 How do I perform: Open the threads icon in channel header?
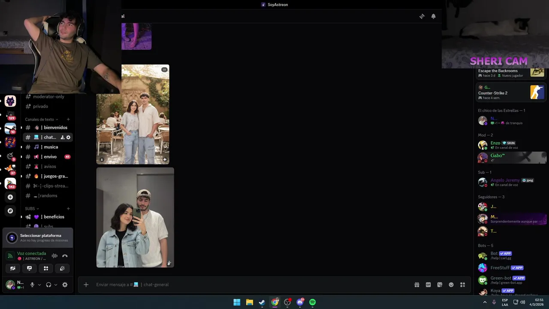tap(422, 16)
